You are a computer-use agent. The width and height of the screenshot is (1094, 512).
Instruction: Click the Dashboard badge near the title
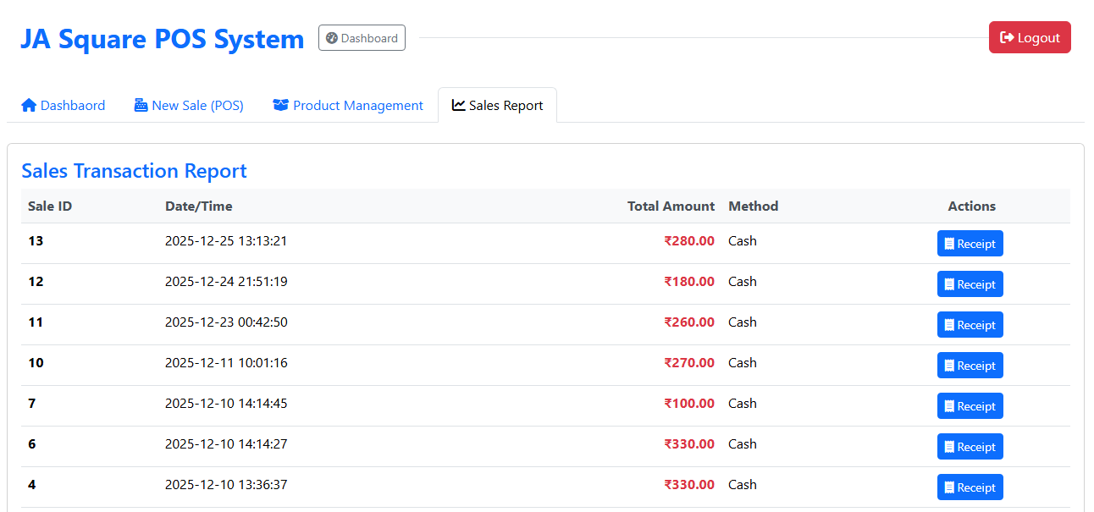[x=362, y=37]
